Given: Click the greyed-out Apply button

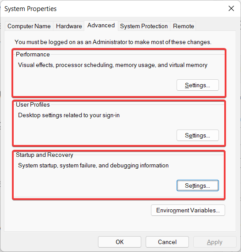Looking at the screenshot, I should click(215, 242).
